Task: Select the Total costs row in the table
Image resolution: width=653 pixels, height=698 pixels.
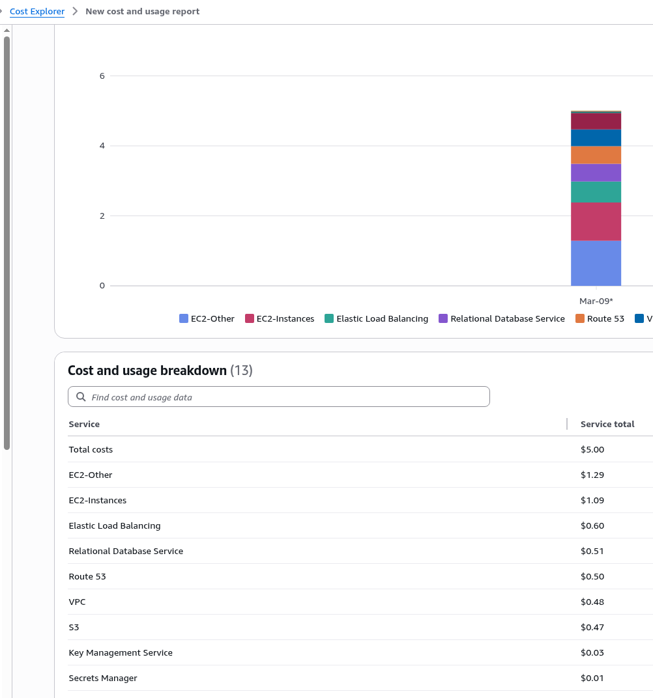Action: pos(91,449)
